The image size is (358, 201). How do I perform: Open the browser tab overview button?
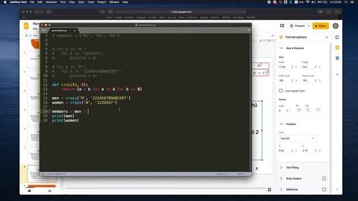point(337,12)
